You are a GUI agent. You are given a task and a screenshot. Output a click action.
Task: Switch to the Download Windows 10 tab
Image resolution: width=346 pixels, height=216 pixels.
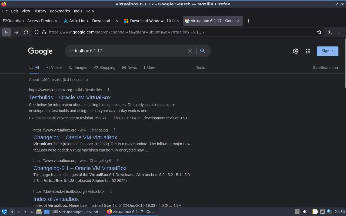[x=152, y=21]
